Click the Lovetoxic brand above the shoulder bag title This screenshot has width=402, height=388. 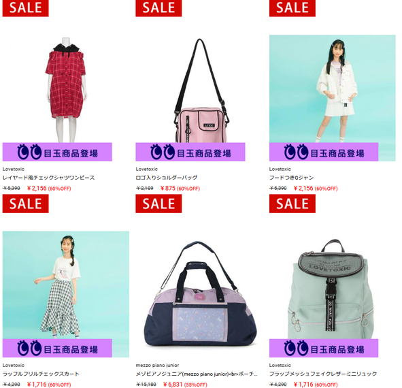(147, 169)
